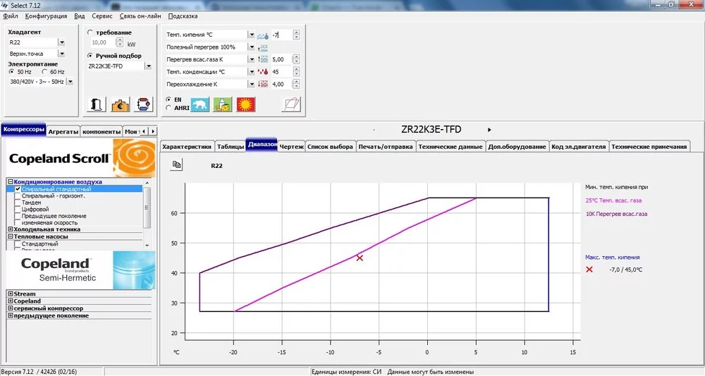Click the copy diagram icon above chart
Image resolution: width=705 pixels, height=376 pixels.
pyautogui.click(x=177, y=164)
